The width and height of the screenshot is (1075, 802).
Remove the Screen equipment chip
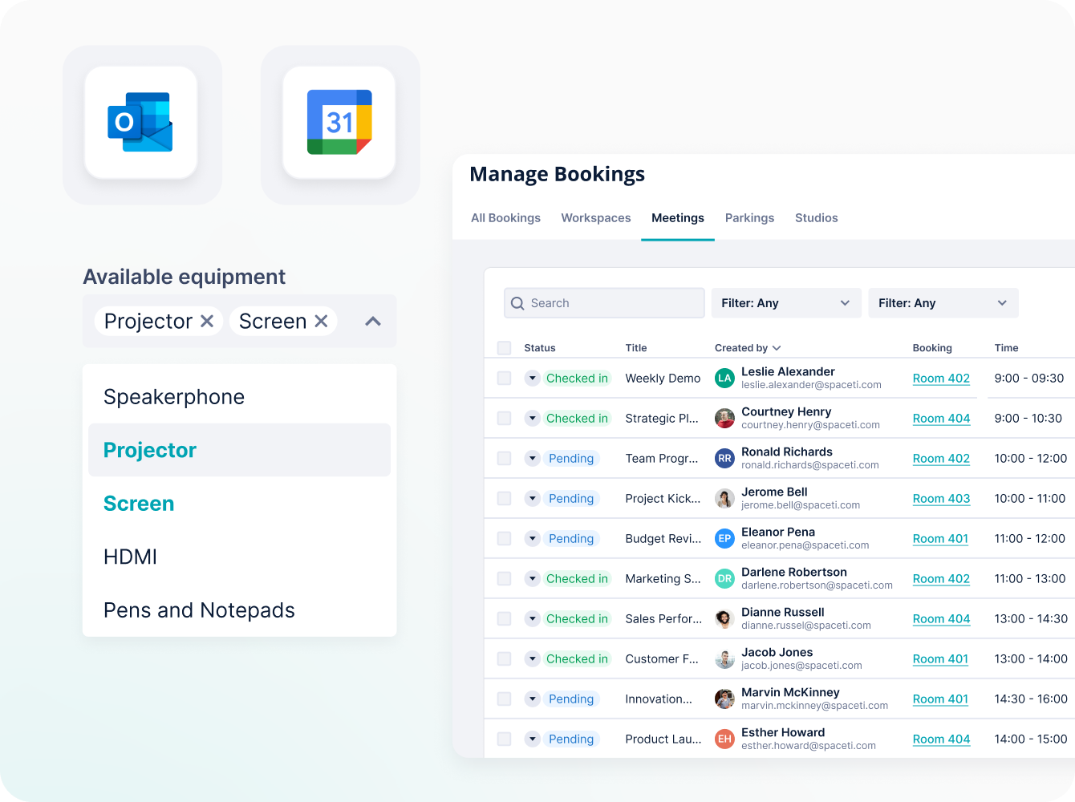(x=321, y=321)
